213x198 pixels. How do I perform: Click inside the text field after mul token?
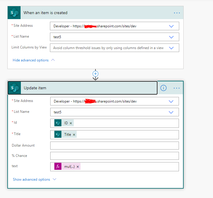point(130,167)
